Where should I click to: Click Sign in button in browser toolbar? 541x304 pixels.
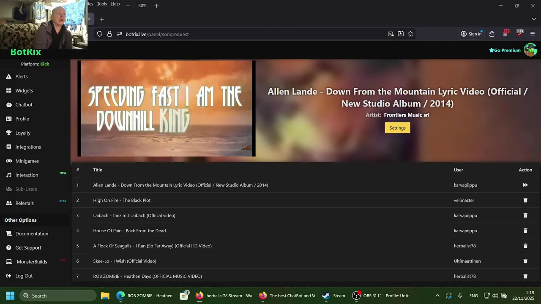[x=471, y=34]
